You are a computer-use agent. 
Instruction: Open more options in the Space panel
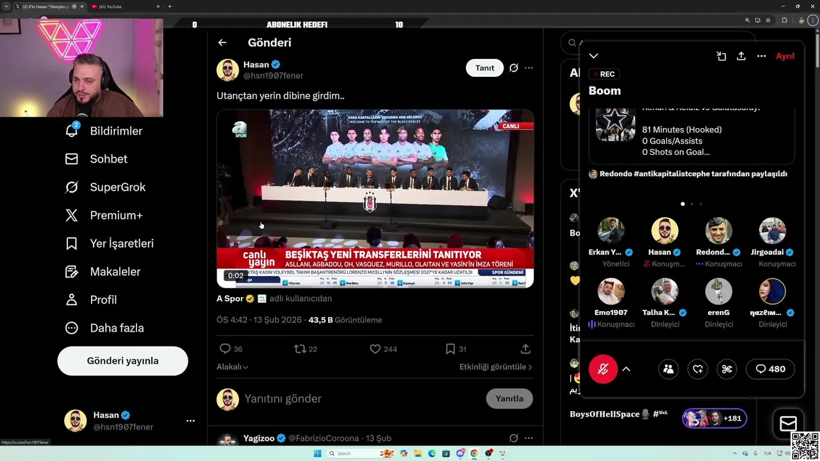[761, 56]
